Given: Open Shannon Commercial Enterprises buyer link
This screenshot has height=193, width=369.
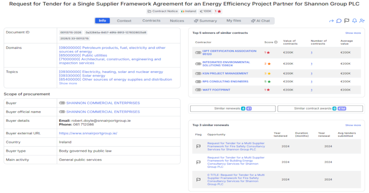Looking at the screenshot, I should 103,103.
